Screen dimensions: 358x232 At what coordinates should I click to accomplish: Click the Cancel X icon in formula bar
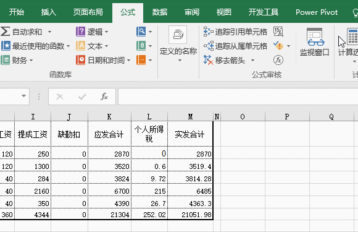coord(60,97)
